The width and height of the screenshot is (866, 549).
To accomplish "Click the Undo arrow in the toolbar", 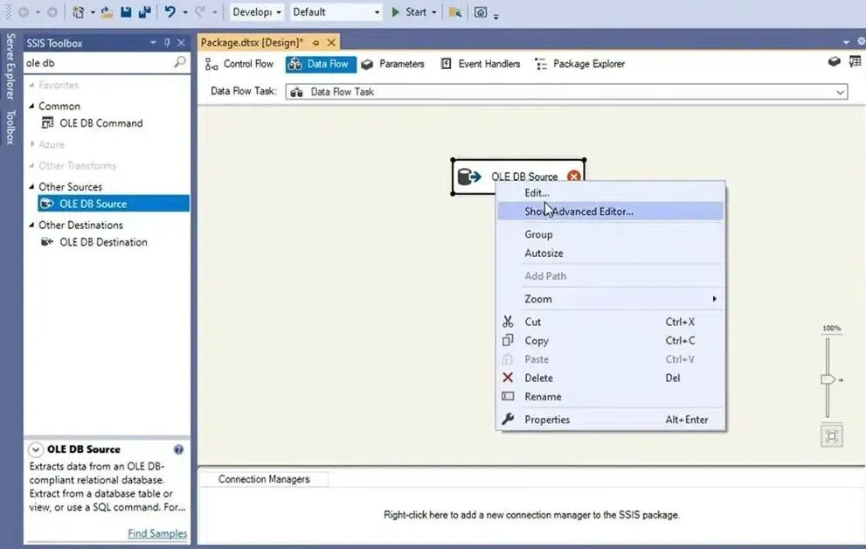I will (170, 11).
